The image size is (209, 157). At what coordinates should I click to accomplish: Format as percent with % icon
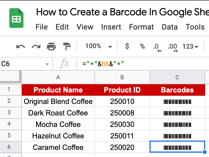[142, 46]
